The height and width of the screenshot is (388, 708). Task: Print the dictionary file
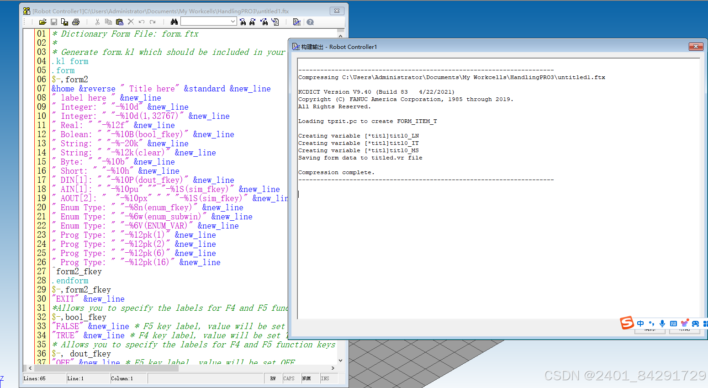point(76,22)
